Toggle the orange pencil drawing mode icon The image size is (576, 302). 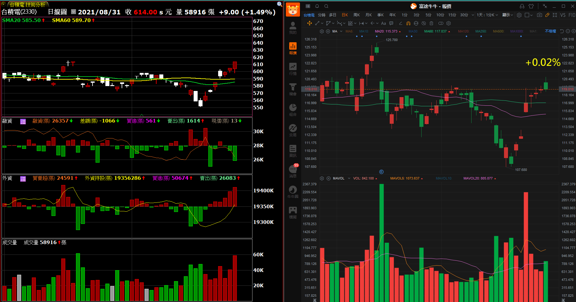point(547,15)
